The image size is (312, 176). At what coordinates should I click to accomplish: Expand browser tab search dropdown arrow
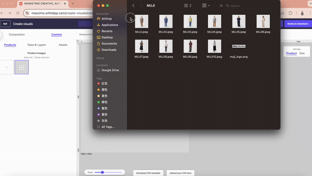310,4
